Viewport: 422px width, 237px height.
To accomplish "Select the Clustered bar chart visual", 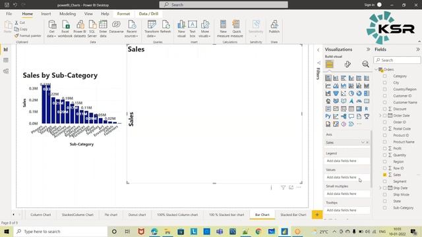I will point(344,78).
